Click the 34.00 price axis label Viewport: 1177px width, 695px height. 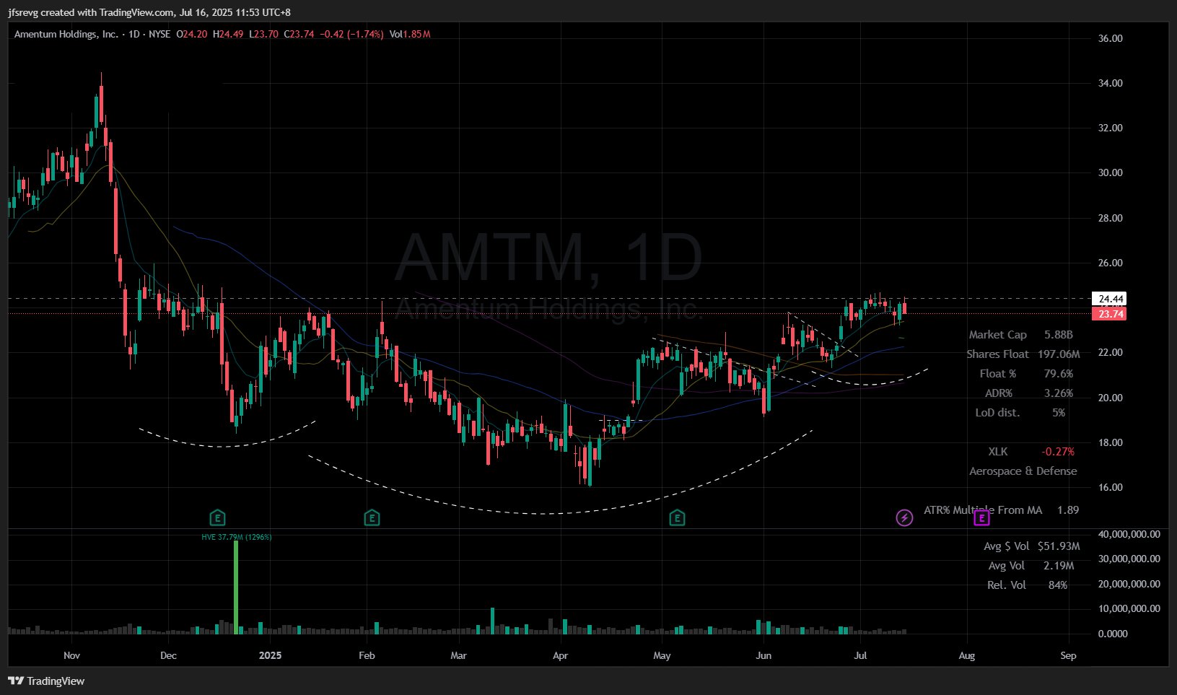(x=1111, y=83)
